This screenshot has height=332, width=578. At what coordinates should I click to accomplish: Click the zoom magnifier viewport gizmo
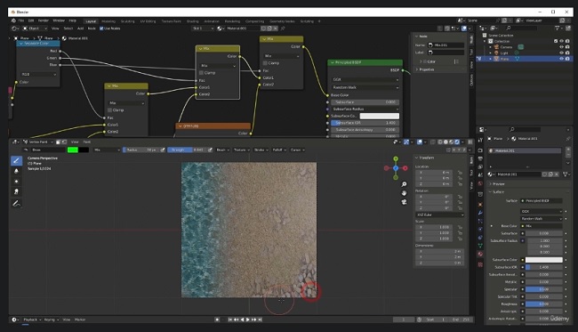404,184
